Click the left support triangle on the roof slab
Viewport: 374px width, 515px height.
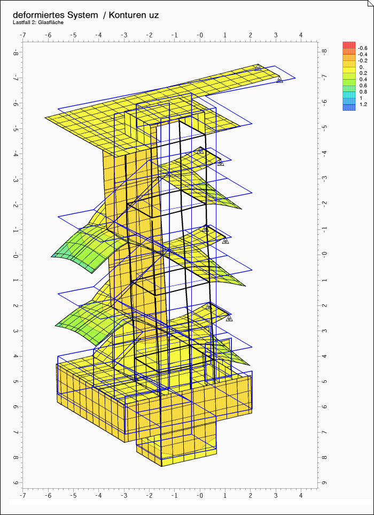[258, 68]
